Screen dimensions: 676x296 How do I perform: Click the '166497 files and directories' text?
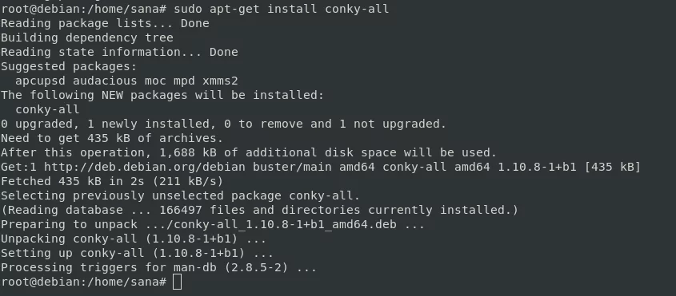[x=259, y=210]
